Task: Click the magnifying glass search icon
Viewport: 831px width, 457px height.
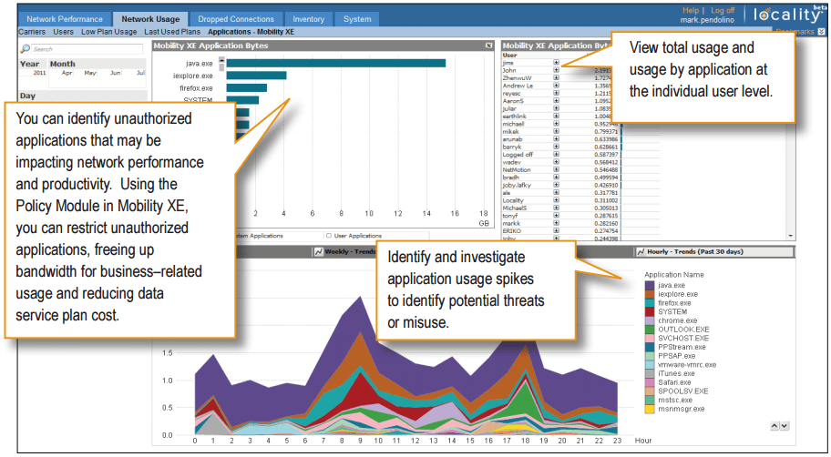Action: [x=25, y=49]
